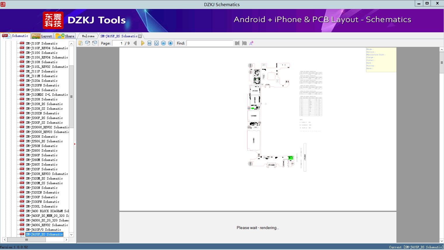Select SM-J260G Schematic entry
The width and height of the screenshot is (444, 250).
[41, 150]
